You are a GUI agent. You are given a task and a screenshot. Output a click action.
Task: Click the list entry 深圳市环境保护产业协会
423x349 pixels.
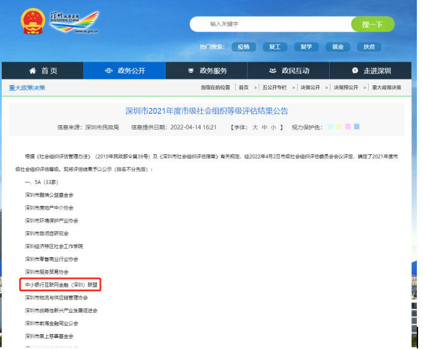click(x=51, y=221)
